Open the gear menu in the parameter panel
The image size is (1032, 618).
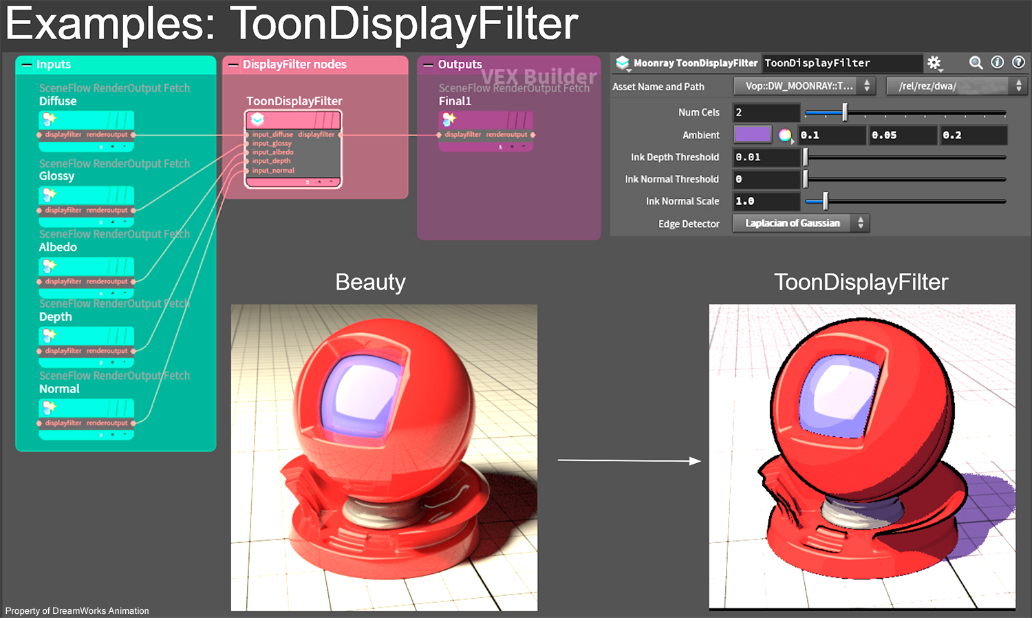click(x=934, y=63)
